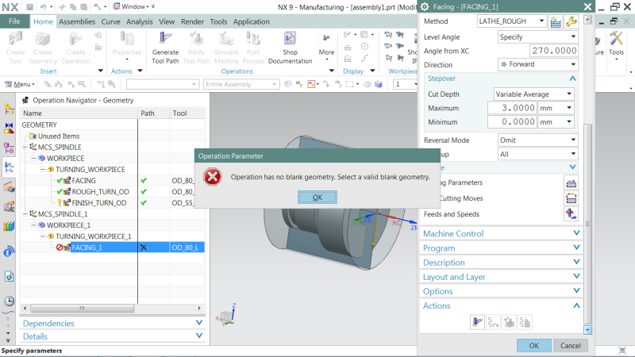Click the undo icon in title bar
This screenshot has height=357, width=635.
coord(43,6)
